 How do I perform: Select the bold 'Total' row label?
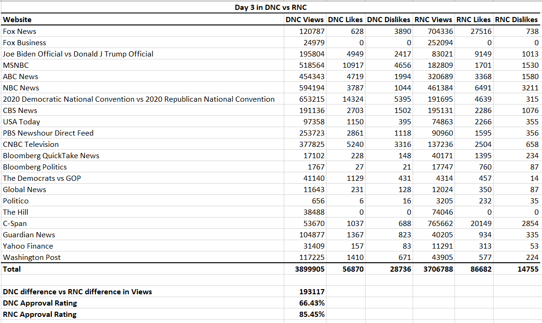143,269
